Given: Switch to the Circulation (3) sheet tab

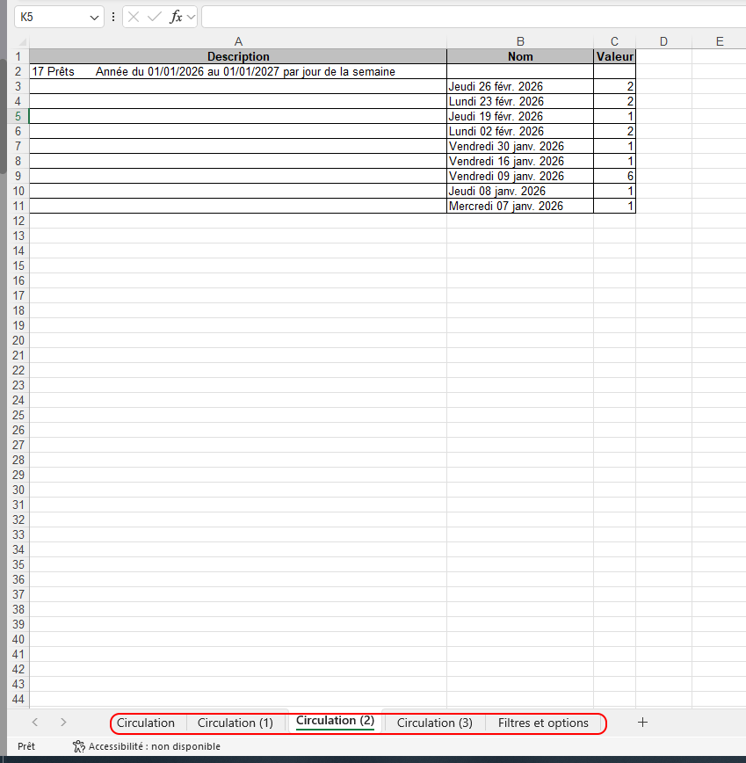Looking at the screenshot, I should coord(434,723).
